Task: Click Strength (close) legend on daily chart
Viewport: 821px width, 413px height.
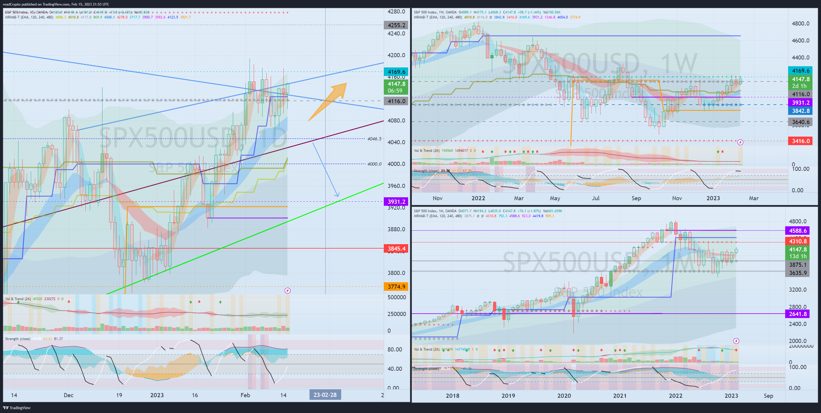Action: (18, 339)
